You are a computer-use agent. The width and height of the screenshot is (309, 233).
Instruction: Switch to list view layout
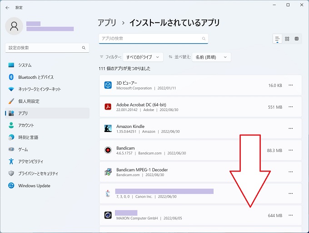277,39
